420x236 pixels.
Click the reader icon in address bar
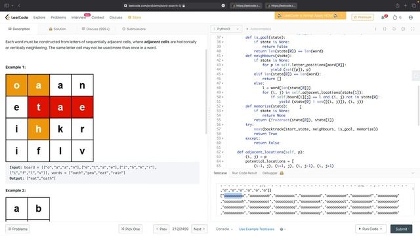click(x=223, y=6)
